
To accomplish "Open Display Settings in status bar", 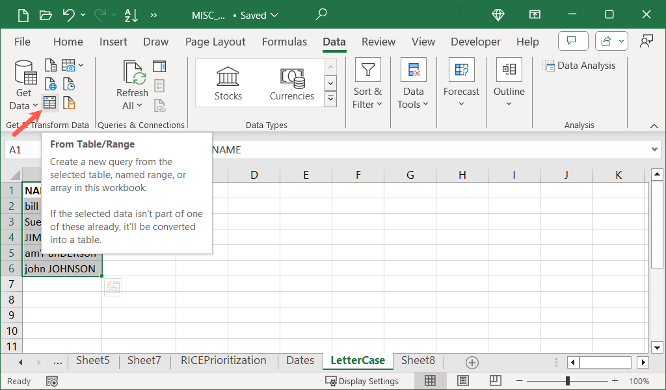I will 362,381.
